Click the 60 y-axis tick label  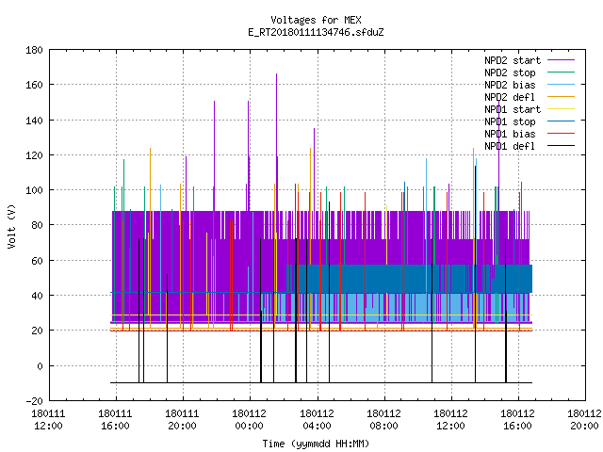click(37, 261)
